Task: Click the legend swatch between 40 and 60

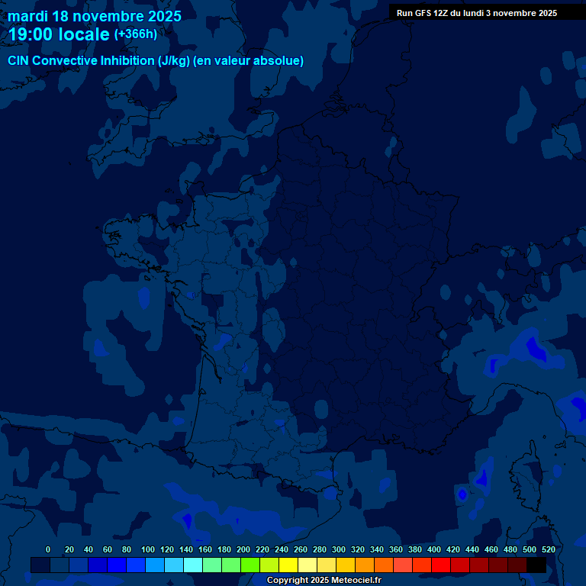Action: pyautogui.click(x=98, y=565)
